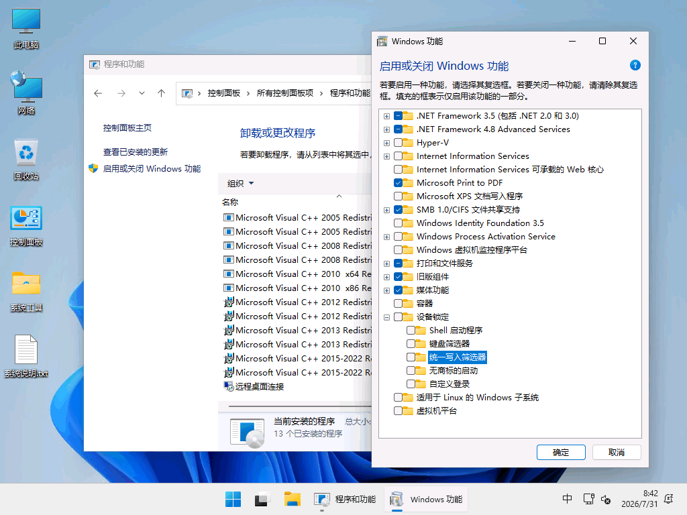
Task: Select Microsoft Visual C++ 2010 x64 entry
Action: click(x=297, y=274)
